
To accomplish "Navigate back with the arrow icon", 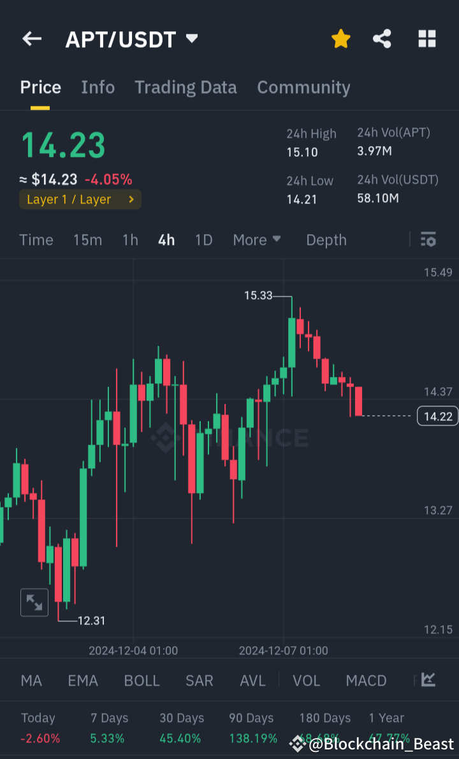I will tap(31, 38).
